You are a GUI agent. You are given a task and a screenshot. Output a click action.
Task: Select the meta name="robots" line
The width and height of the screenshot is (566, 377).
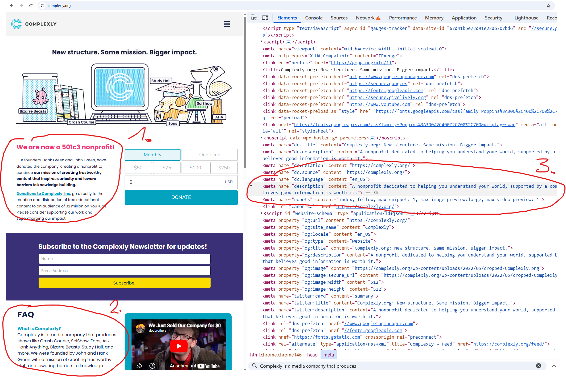point(403,199)
